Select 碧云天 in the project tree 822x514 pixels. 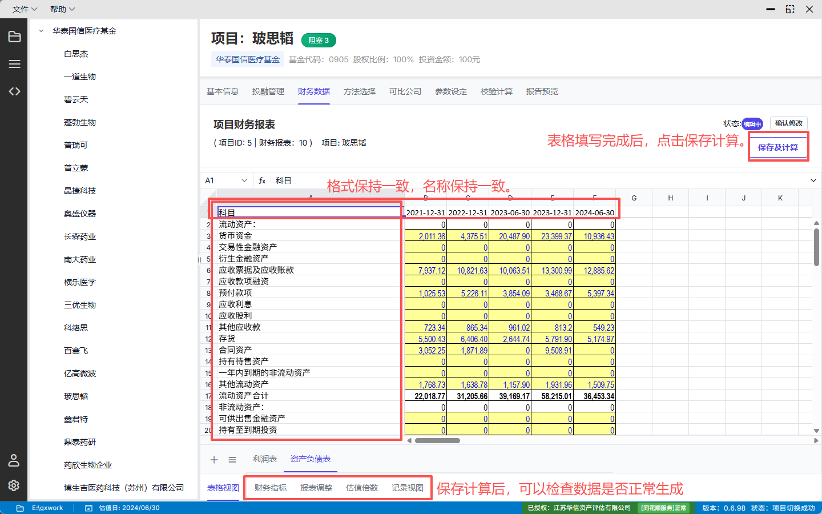pos(76,99)
